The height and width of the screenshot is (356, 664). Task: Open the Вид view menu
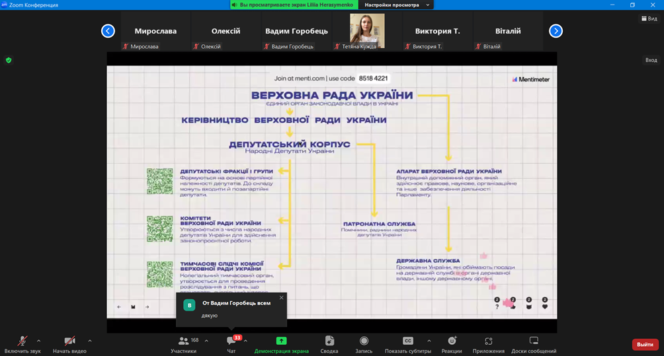[x=649, y=18]
